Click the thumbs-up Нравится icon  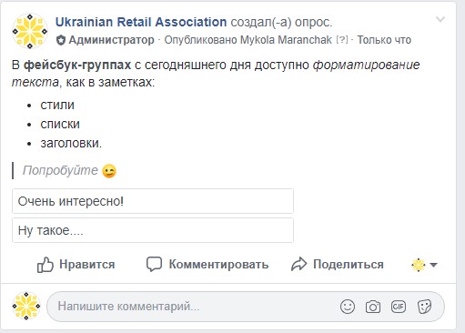(45, 265)
